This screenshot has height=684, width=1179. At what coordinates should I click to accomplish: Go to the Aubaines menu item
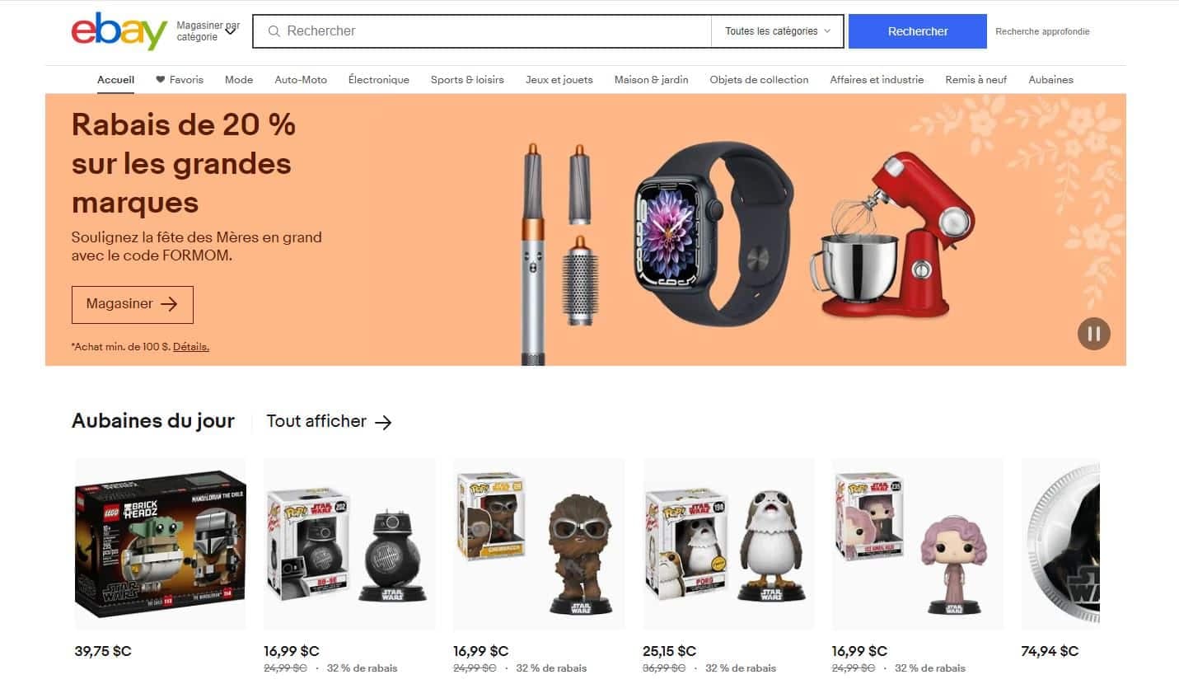[x=1050, y=80]
